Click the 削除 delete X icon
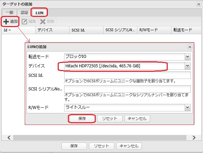Image resolution: width=203 pixels, height=153 pixels. click(43, 21)
